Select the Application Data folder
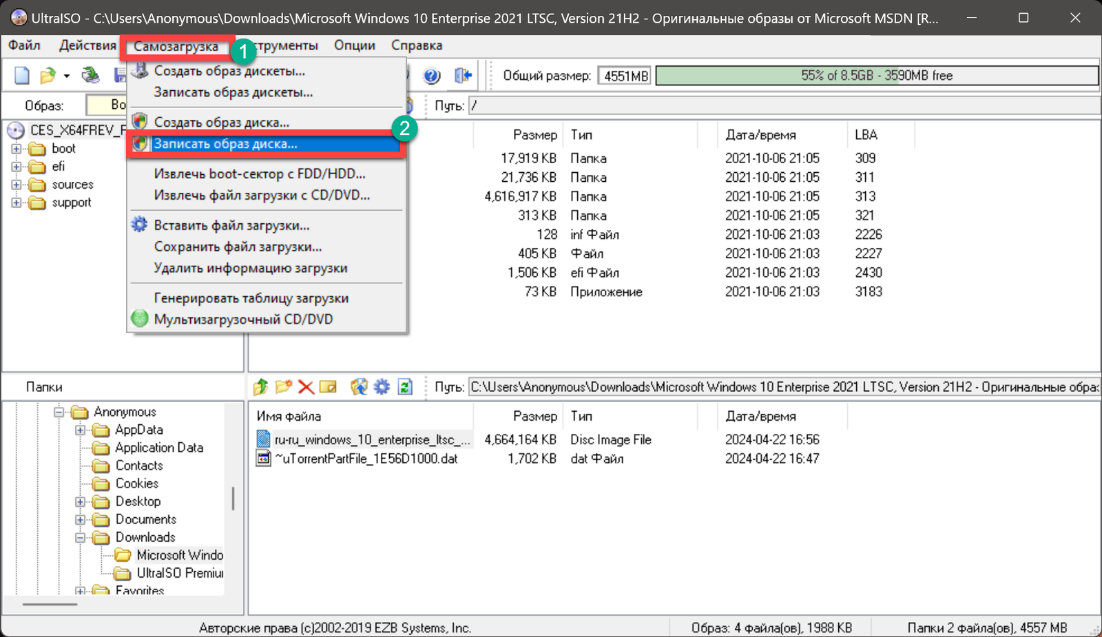This screenshot has height=637, width=1102. 159,448
